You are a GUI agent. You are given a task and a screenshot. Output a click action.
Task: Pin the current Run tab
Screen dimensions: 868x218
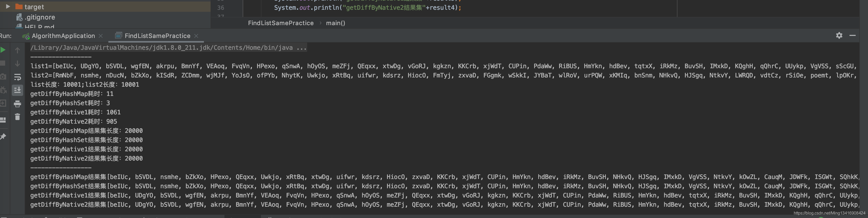click(x=3, y=136)
